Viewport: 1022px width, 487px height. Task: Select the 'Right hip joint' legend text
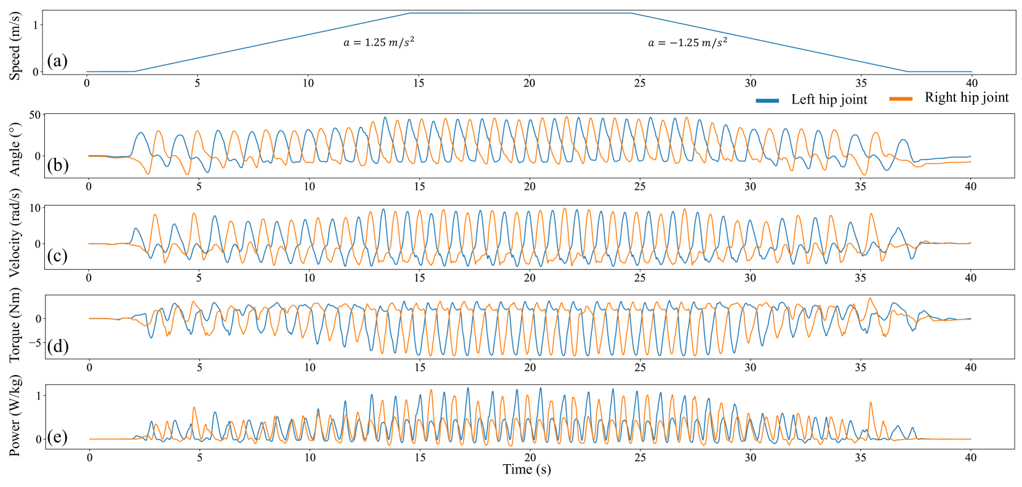(x=966, y=97)
